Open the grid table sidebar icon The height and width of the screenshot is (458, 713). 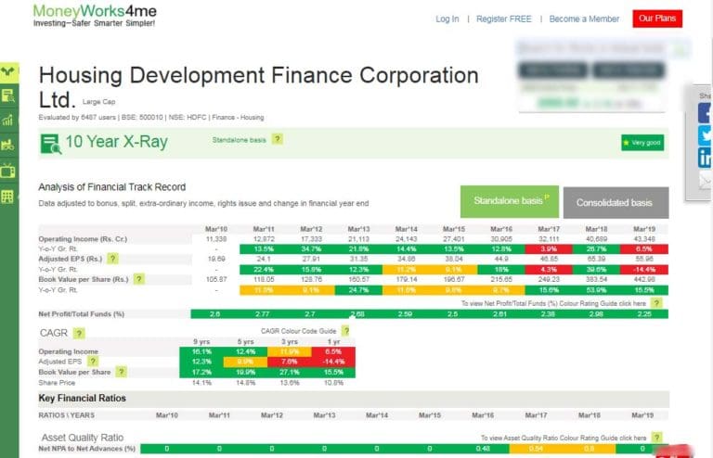point(7,197)
